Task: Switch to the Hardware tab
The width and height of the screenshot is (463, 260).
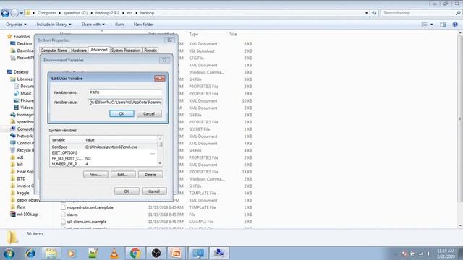Action: (x=79, y=51)
